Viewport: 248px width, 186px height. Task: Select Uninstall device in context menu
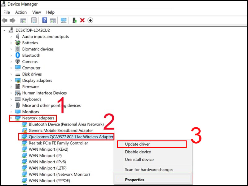click(139, 159)
